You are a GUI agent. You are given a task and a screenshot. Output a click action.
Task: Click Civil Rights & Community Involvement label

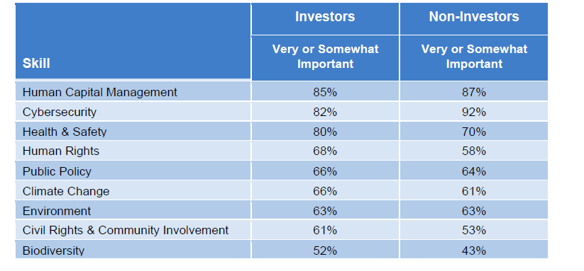pos(126,231)
